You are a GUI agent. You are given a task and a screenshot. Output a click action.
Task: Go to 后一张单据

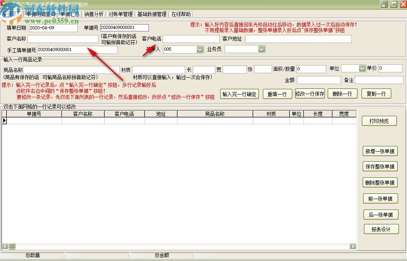381,215
